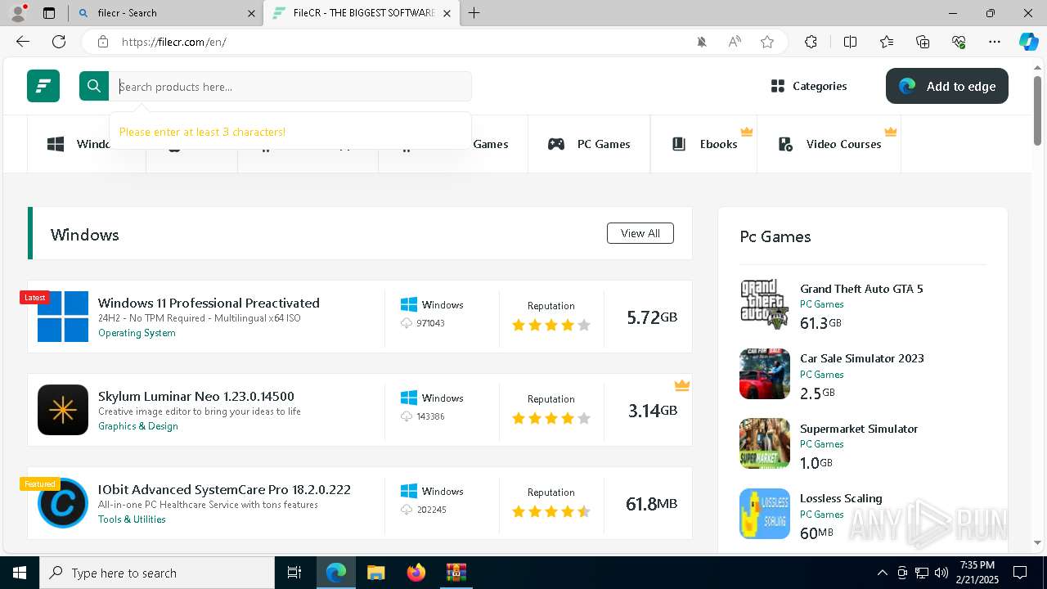Open Operating System category link

(137, 333)
